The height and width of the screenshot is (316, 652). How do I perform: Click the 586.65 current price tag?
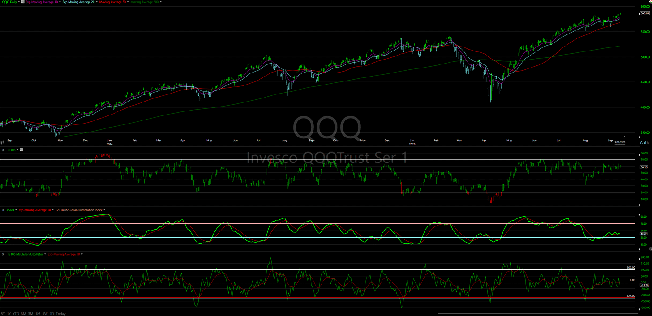645,13
